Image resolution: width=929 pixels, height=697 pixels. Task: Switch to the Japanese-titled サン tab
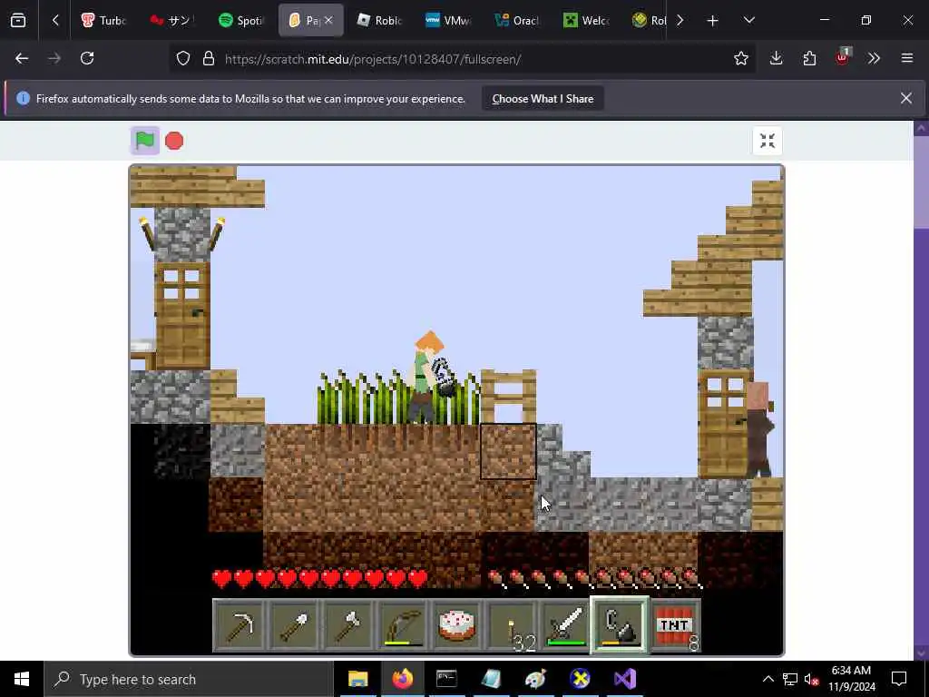click(x=172, y=20)
